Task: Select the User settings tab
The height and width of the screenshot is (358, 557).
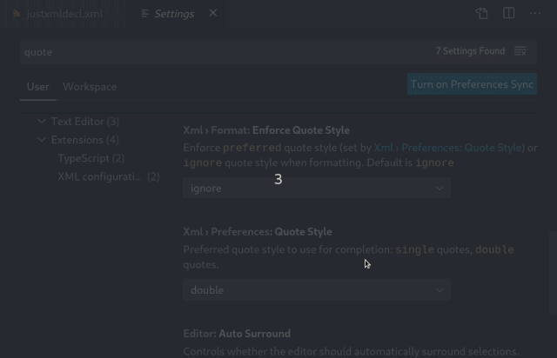Action: (38, 87)
